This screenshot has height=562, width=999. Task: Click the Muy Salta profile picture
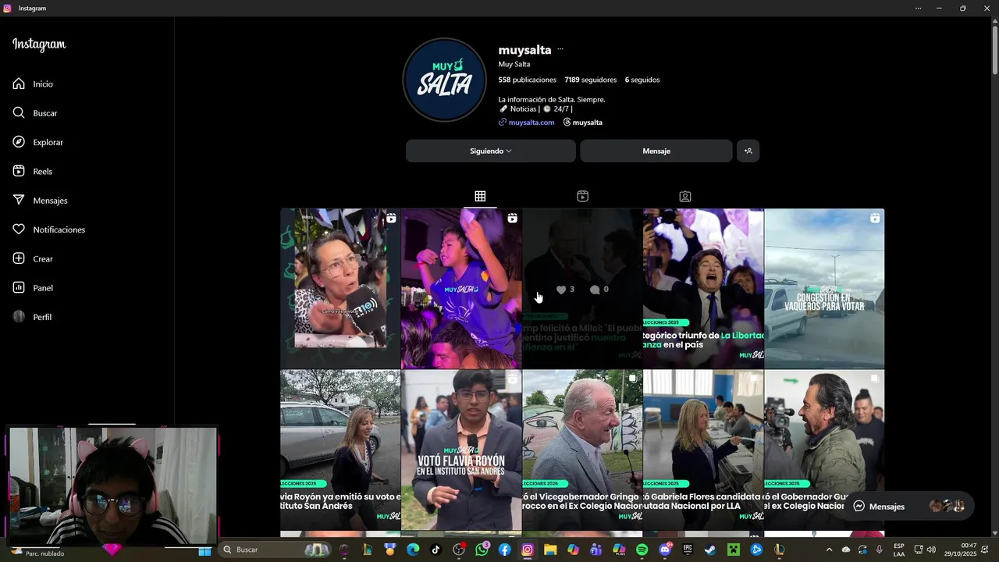444,80
